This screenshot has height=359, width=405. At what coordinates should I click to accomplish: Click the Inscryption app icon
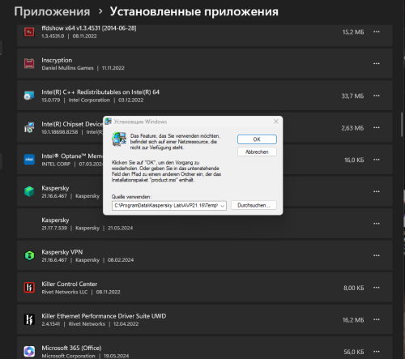click(29, 64)
